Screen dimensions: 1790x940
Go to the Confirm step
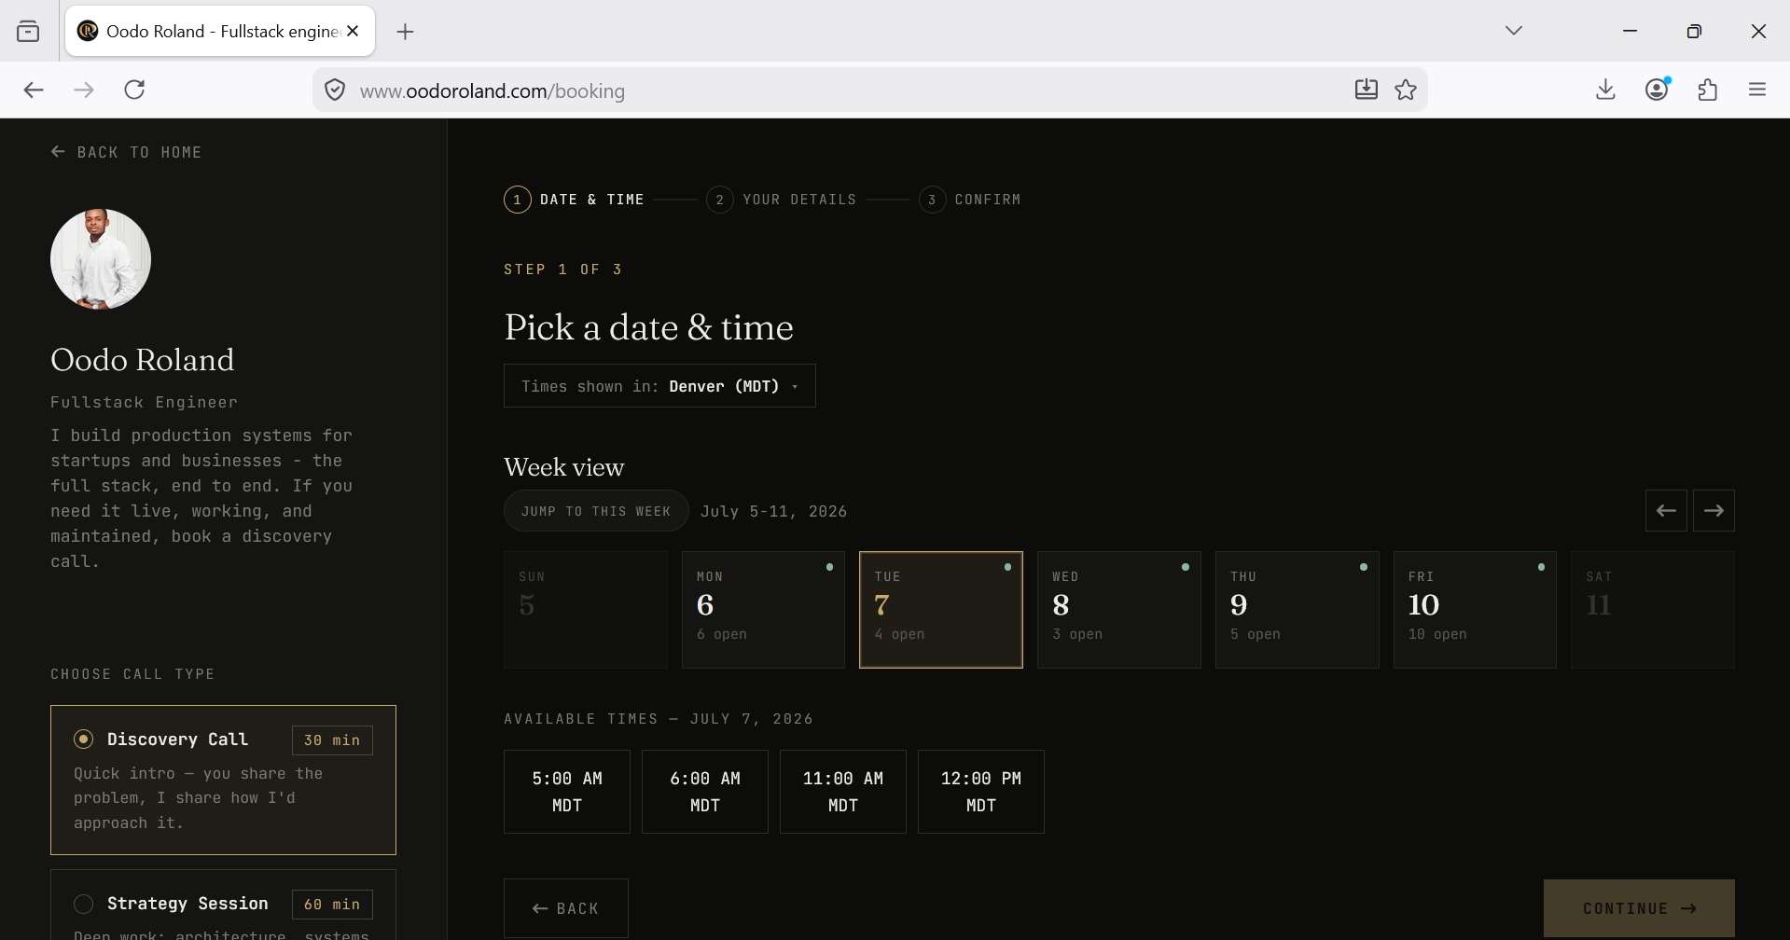click(x=969, y=200)
